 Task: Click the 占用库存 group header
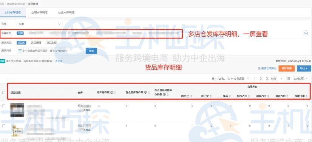pos(252,87)
